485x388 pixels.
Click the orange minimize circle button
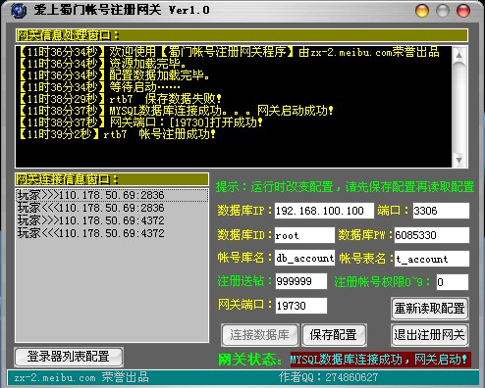coord(422,11)
